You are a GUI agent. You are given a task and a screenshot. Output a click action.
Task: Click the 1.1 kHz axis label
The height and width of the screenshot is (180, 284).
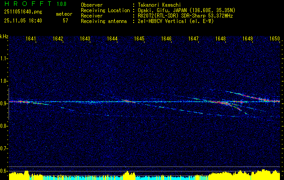click(4, 58)
